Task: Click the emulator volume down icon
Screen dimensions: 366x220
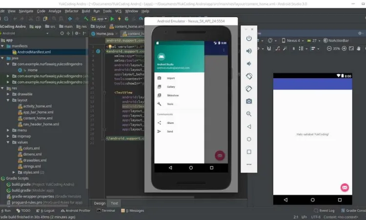Action: (x=249, y=64)
